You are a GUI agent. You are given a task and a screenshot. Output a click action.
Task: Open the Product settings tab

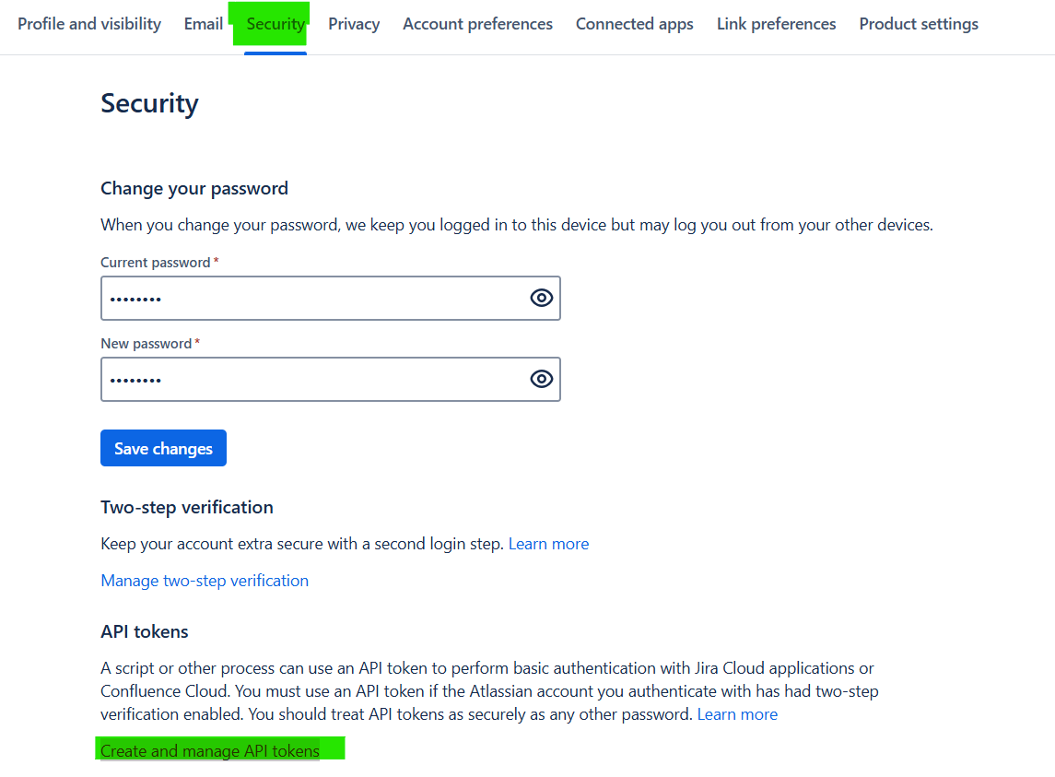pyautogui.click(x=919, y=24)
